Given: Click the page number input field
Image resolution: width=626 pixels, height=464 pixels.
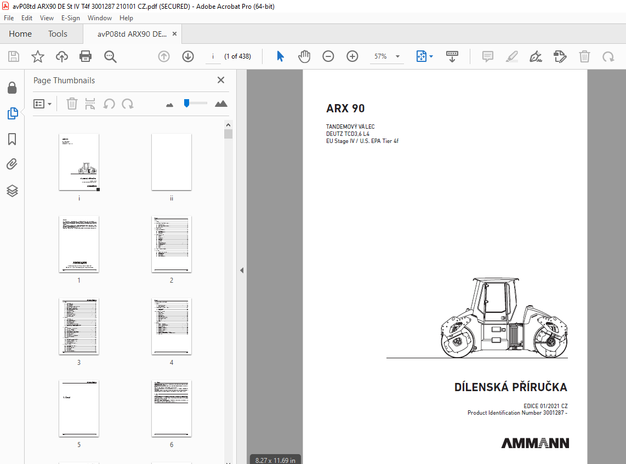Looking at the screenshot, I should (213, 56).
